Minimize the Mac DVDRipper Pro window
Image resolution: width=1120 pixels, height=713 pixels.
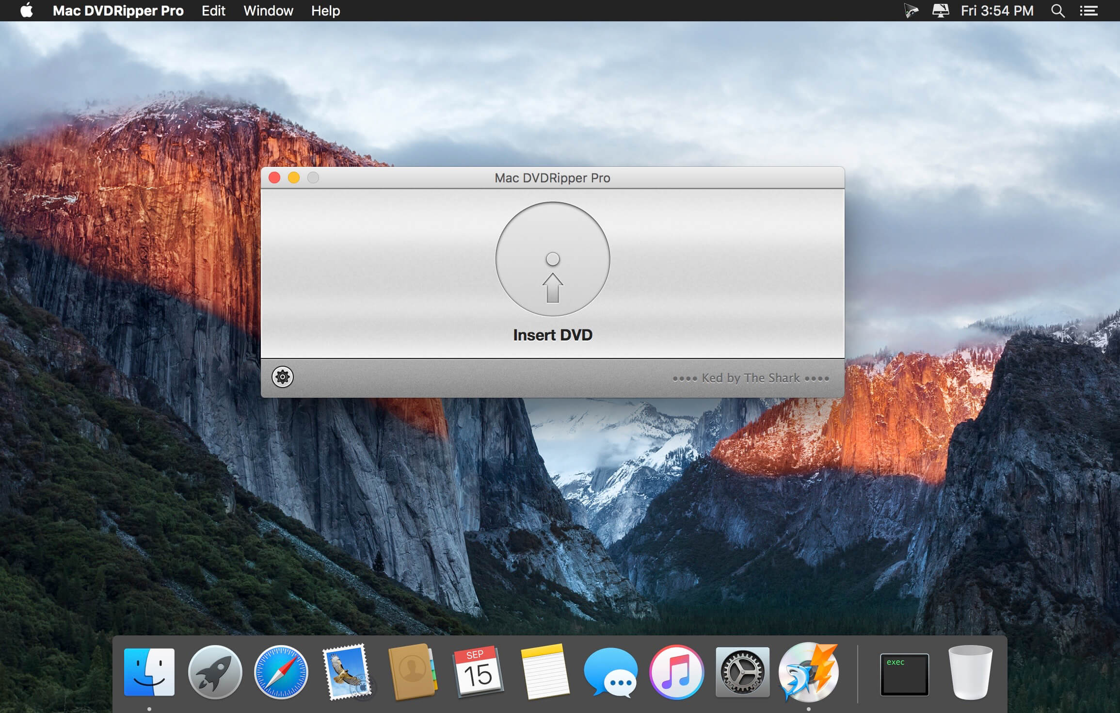tap(294, 178)
